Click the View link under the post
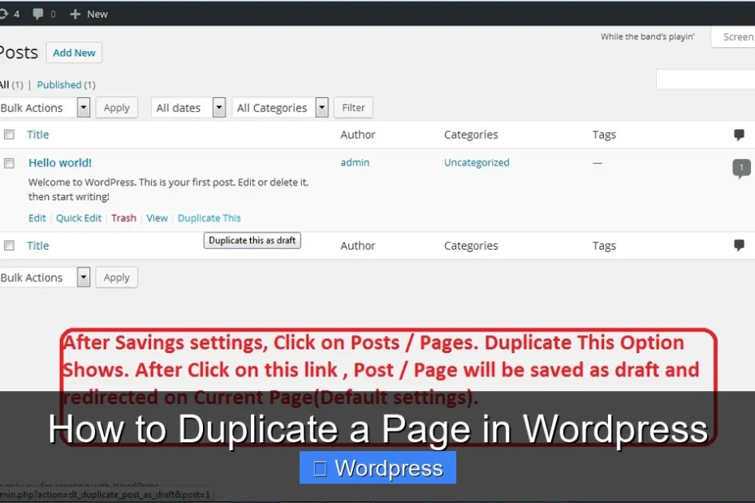This screenshot has height=503, width=755. (157, 218)
